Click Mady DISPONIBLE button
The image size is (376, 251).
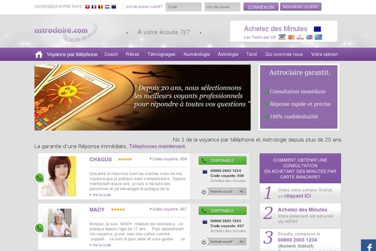(222, 211)
